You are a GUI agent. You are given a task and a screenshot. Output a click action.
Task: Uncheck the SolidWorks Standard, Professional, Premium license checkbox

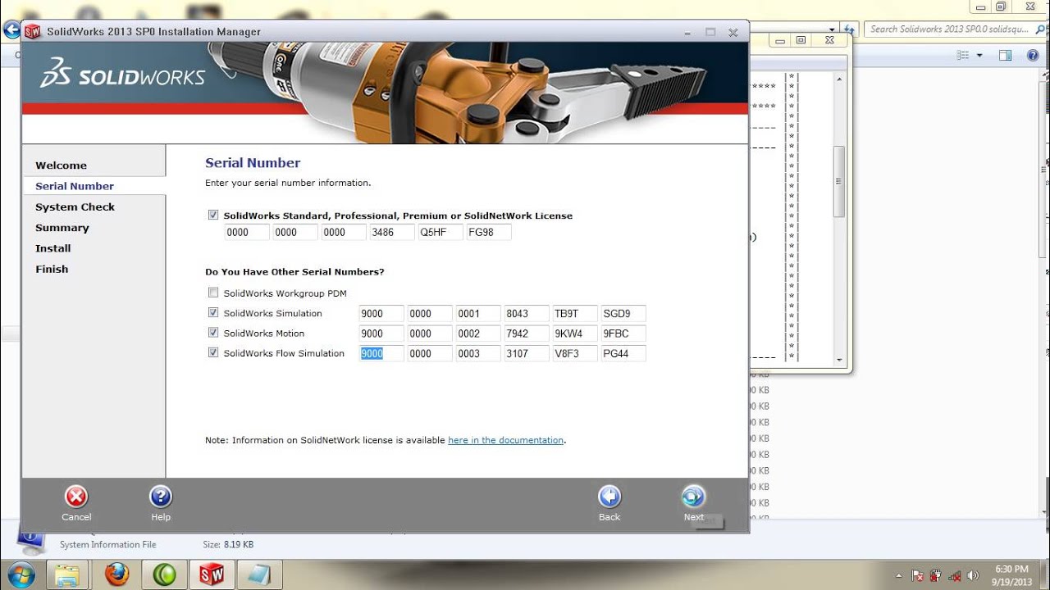pos(213,215)
